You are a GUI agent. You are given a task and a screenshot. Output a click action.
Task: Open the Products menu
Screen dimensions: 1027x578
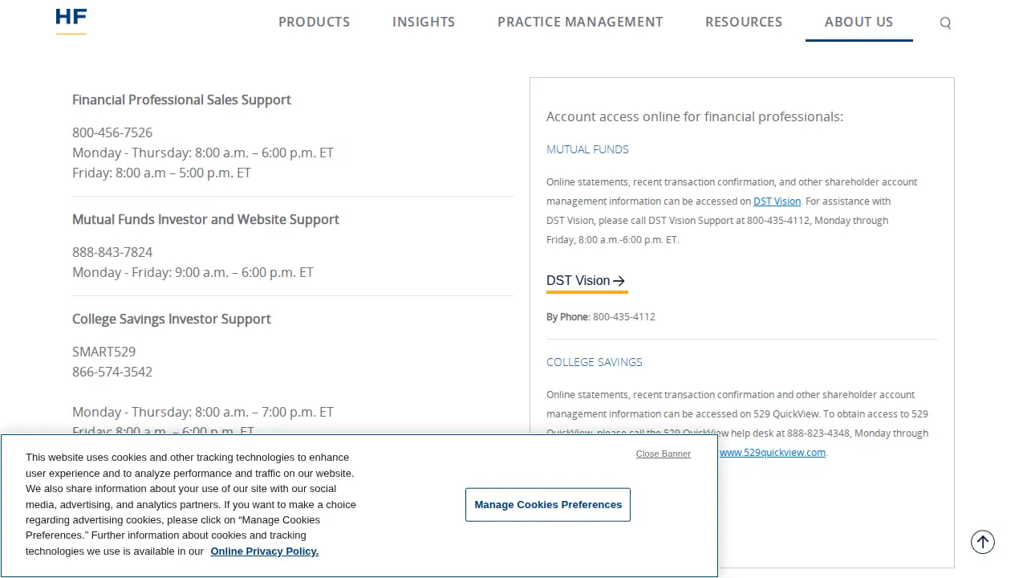pos(315,22)
